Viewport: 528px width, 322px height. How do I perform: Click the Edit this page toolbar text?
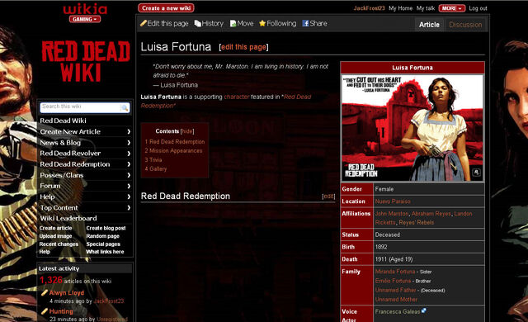tap(167, 23)
